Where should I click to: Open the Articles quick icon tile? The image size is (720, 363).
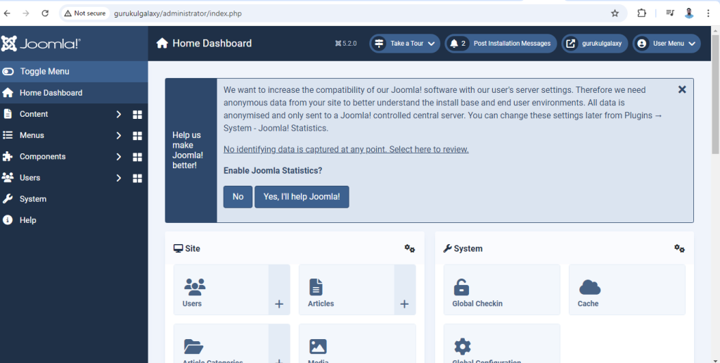pos(347,289)
